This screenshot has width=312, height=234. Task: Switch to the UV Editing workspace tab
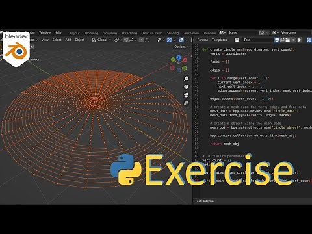click(129, 33)
